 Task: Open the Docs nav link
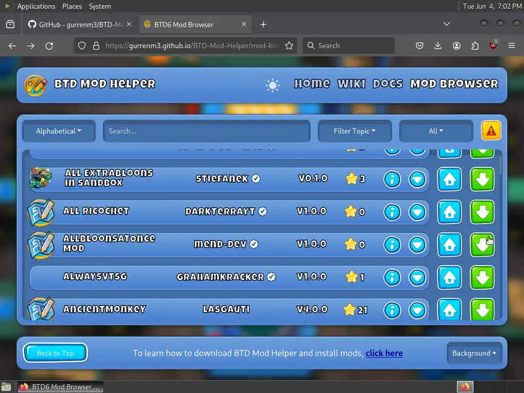point(388,84)
